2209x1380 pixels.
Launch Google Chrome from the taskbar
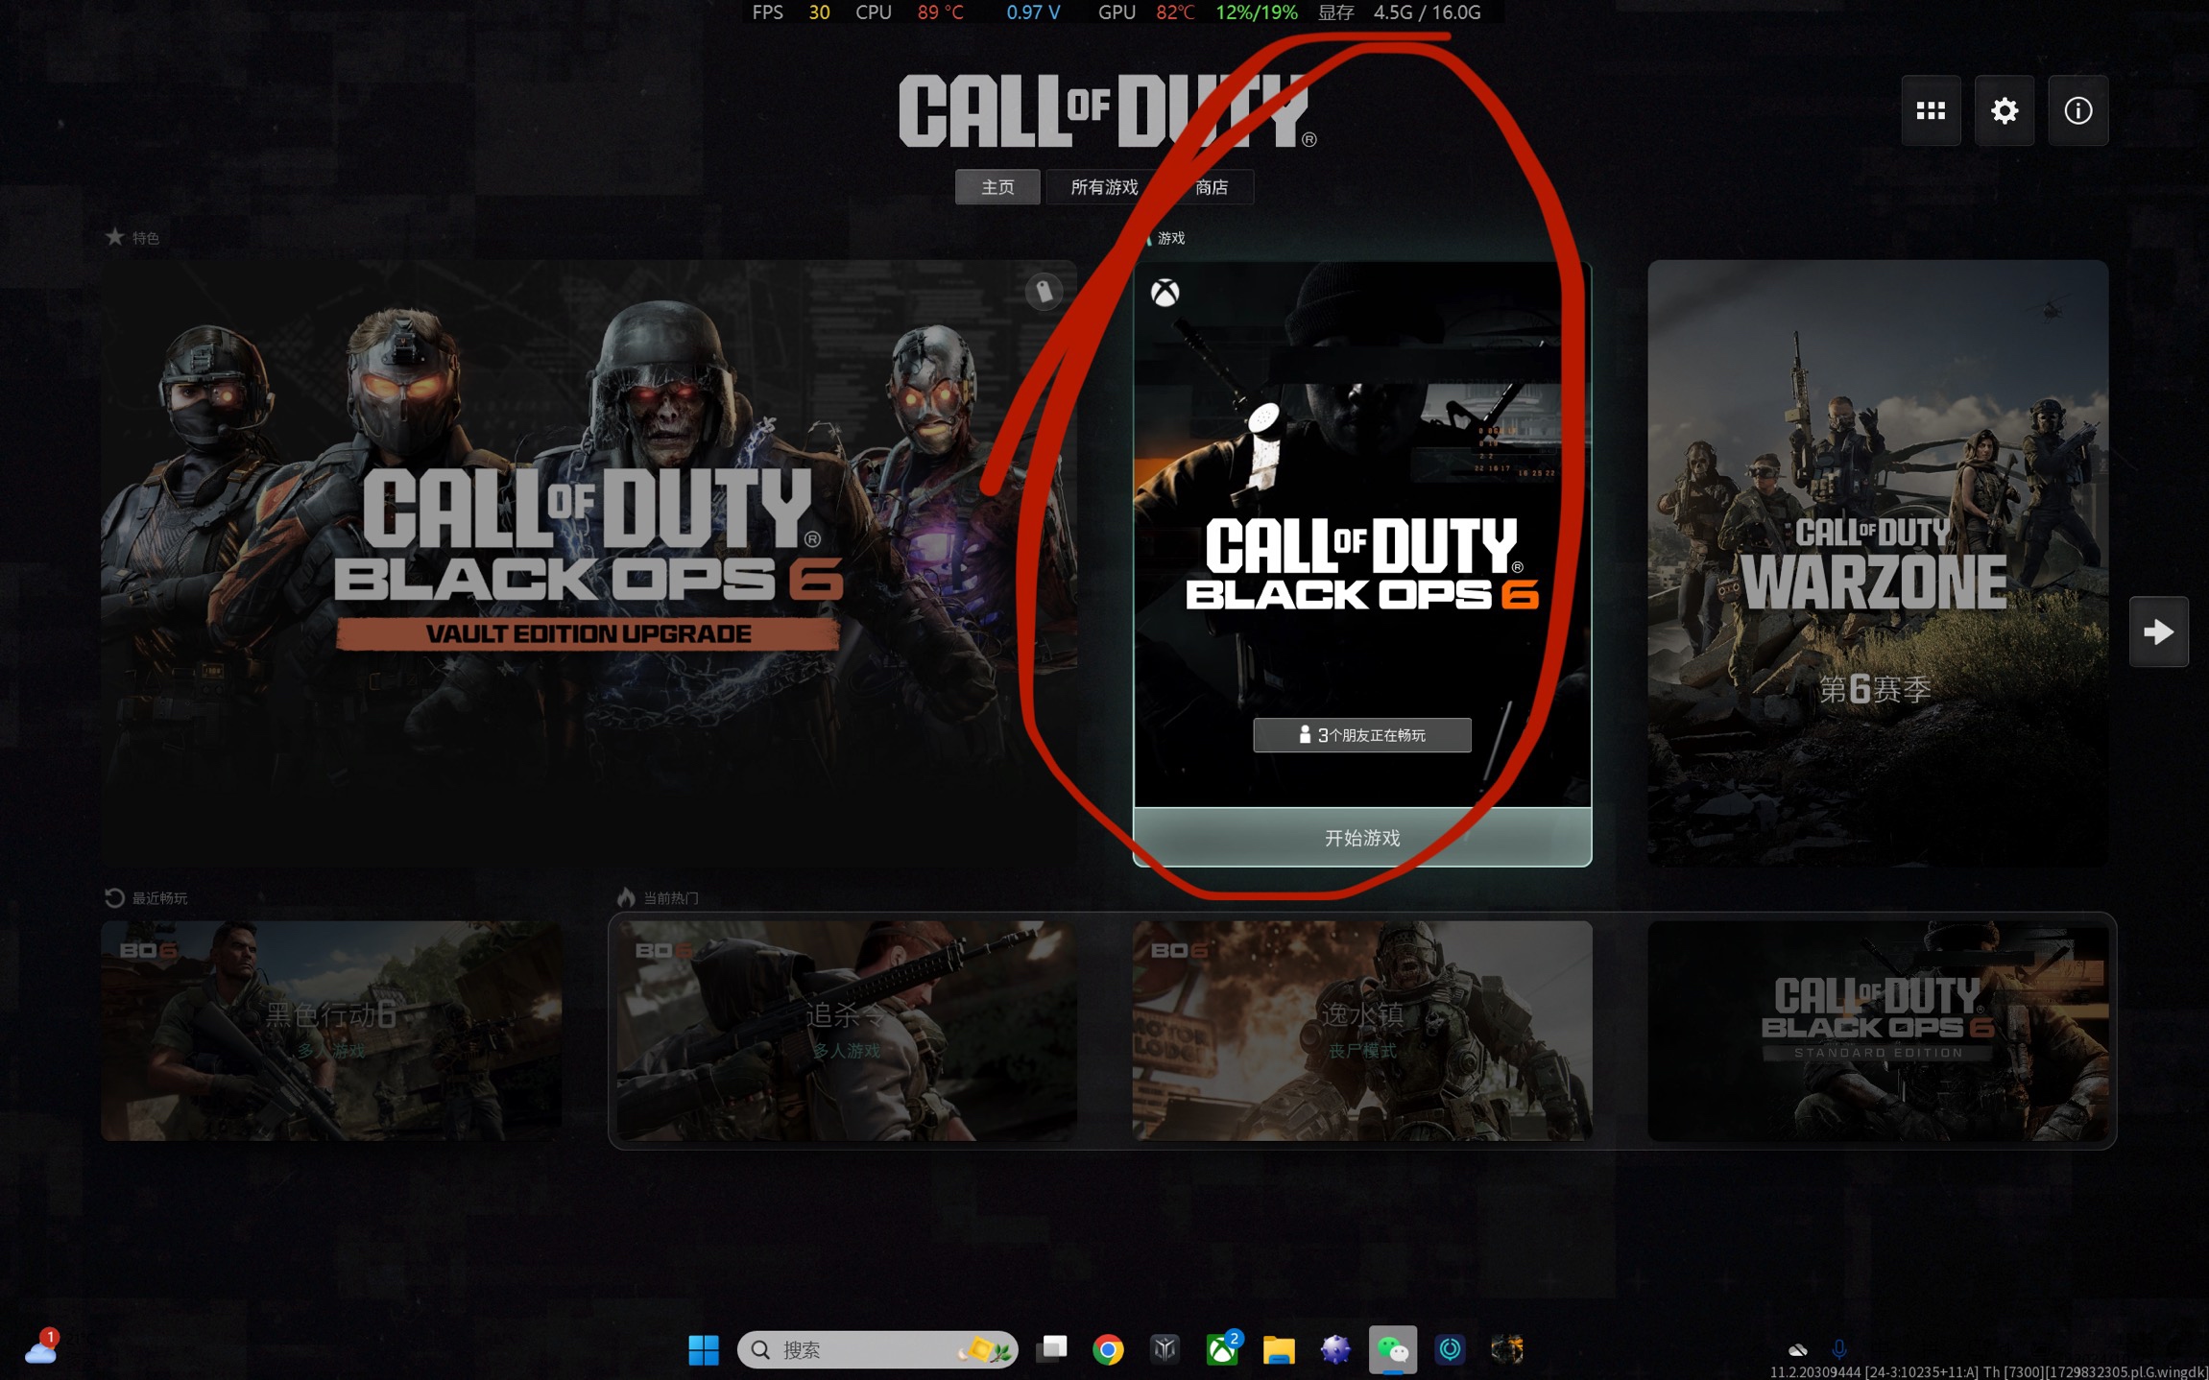tap(1108, 1349)
